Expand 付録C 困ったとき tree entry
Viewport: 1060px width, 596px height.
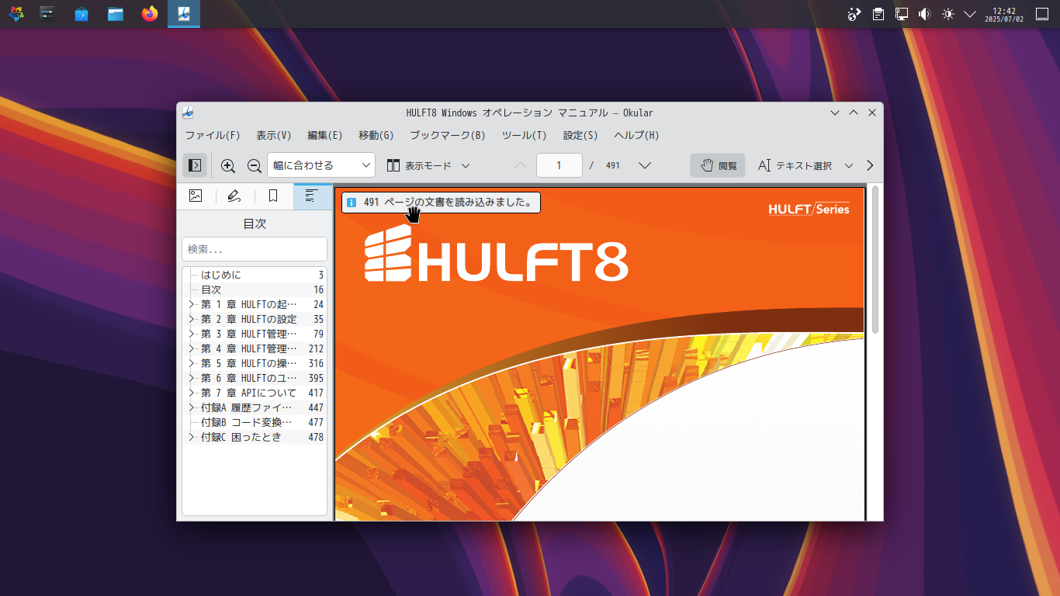coord(191,437)
